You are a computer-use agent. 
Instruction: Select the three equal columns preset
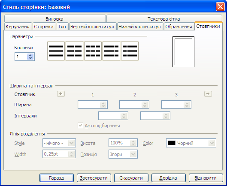coord(93,51)
